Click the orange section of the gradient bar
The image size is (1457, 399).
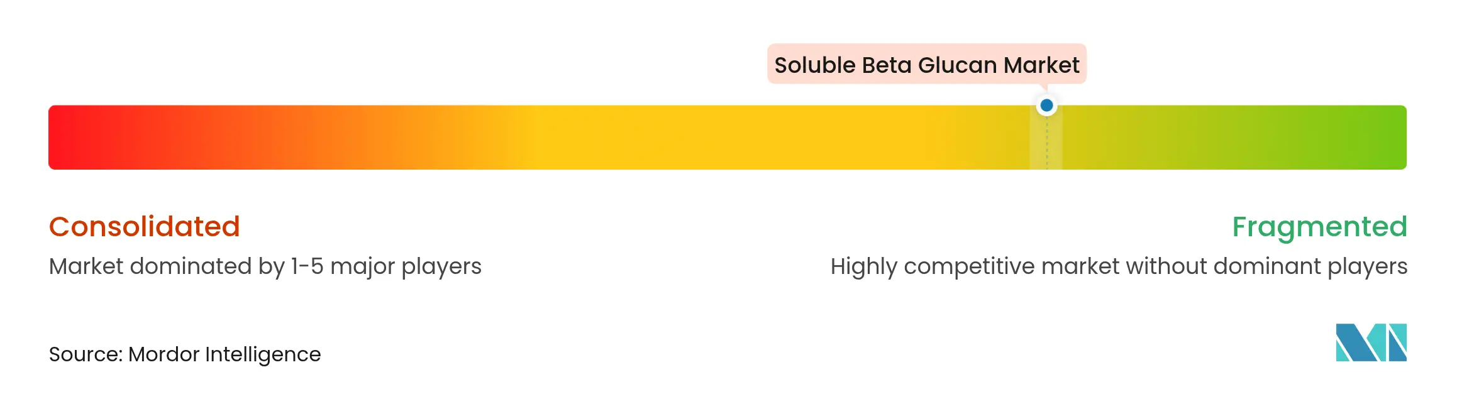point(352,137)
